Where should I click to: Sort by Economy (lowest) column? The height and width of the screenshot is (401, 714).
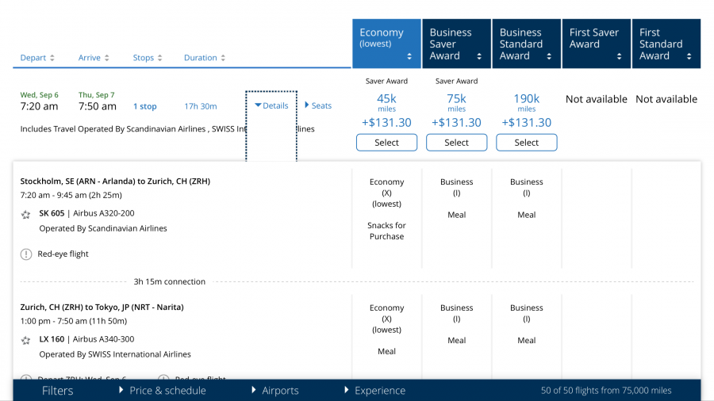click(x=386, y=44)
